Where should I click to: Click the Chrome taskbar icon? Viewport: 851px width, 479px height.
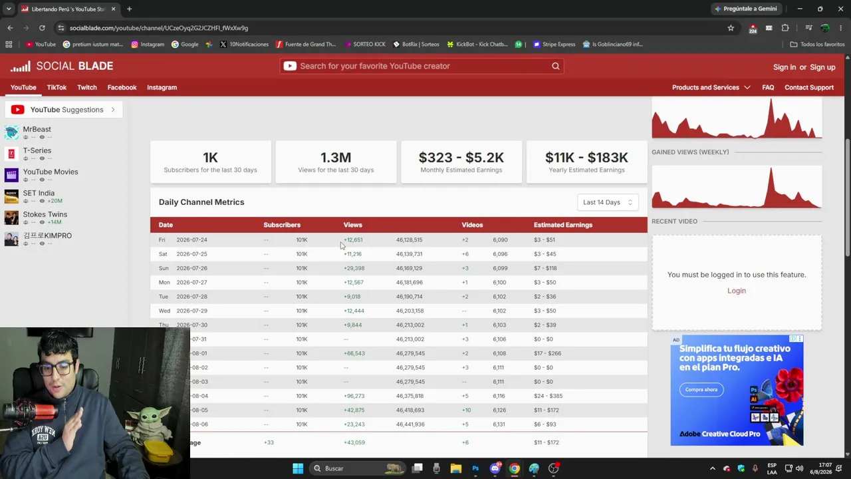pos(515,468)
